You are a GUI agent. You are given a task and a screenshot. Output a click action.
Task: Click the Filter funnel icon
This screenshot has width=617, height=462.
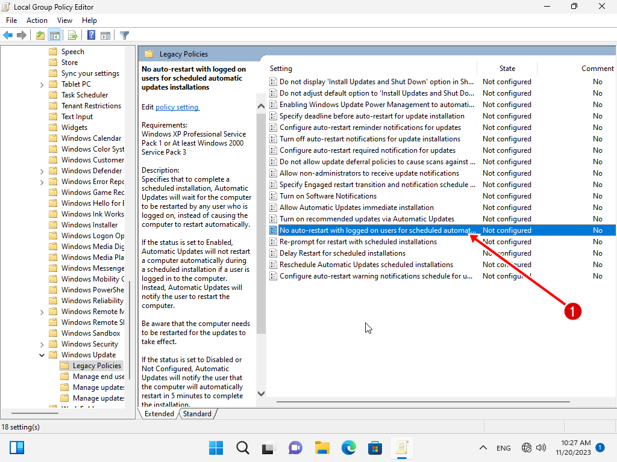124,35
